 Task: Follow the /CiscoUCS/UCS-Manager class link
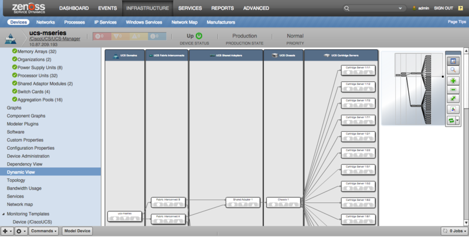click(55, 39)
